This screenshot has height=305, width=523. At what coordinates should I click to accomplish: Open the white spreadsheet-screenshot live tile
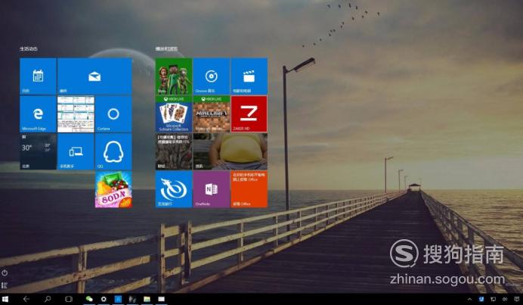click(x=76, y=114)
